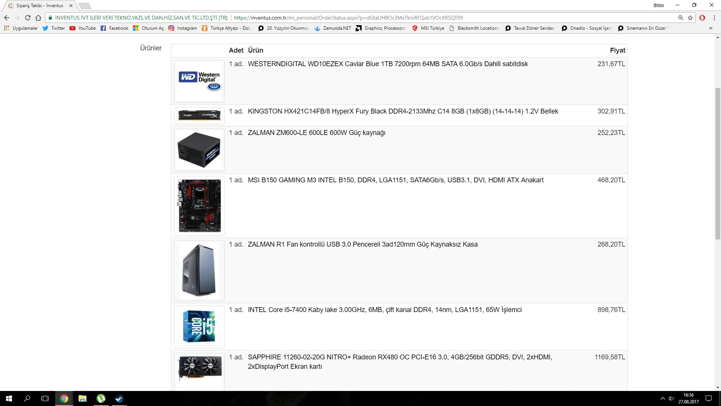Open Chrome's three-dot menu

[x=714, y=18]
